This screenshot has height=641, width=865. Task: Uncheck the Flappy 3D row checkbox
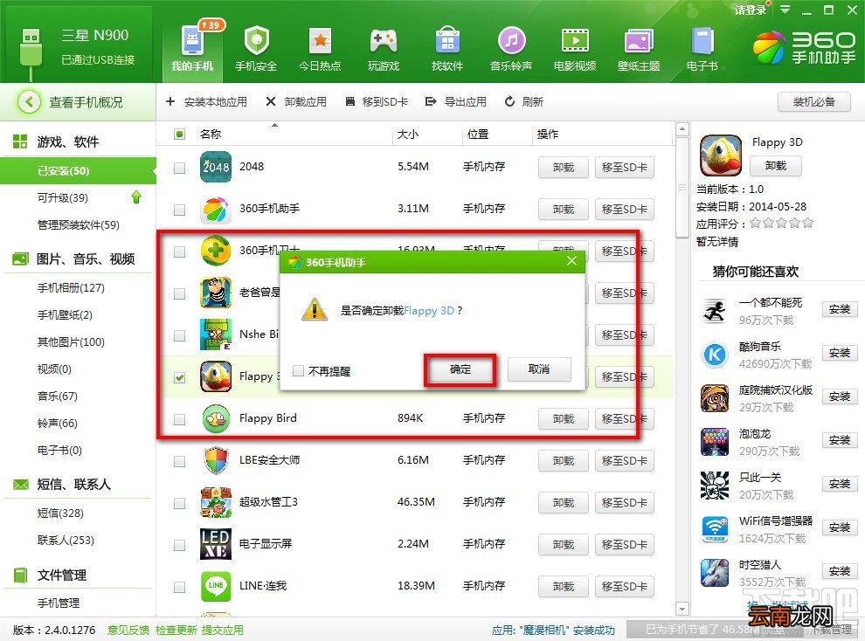click(x=179, y=377)
